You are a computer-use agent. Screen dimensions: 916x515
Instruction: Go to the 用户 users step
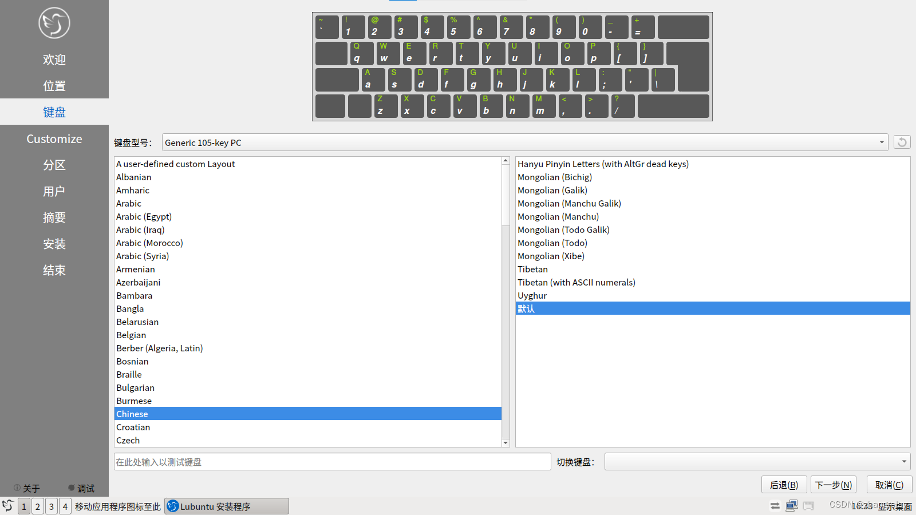pyautogui.click(x=54, y=191)
